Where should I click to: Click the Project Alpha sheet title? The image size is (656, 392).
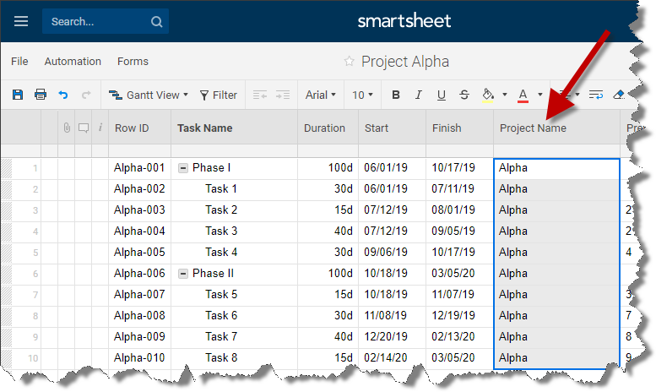click(x=405, y=62)
